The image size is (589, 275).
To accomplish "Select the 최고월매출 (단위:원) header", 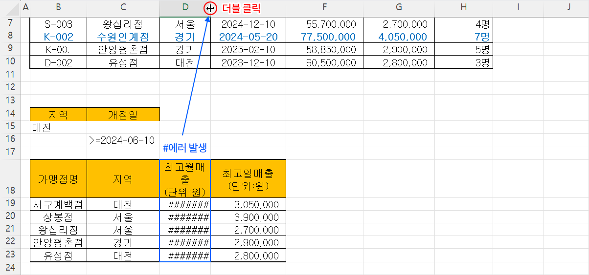I will coord(185,178).
